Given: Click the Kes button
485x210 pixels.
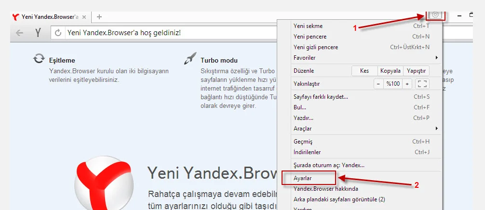Looking at the screenshot, I should (364, 71).
